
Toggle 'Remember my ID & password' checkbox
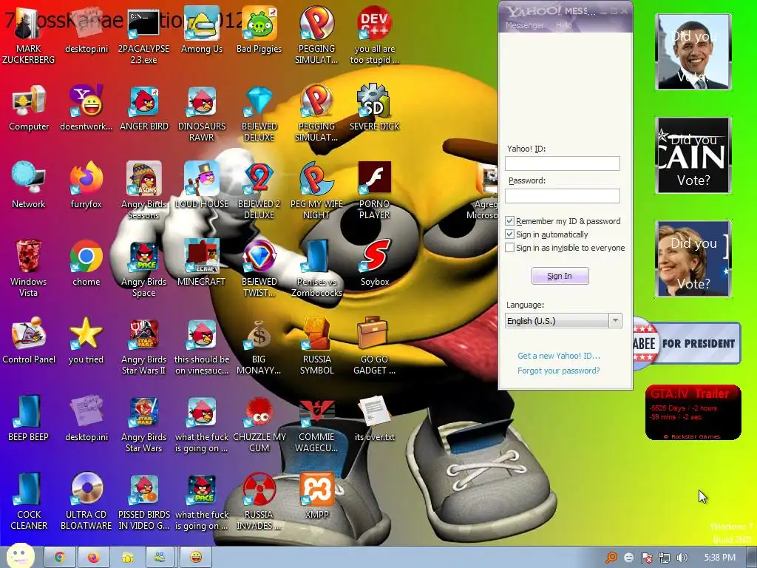[509, 221]
